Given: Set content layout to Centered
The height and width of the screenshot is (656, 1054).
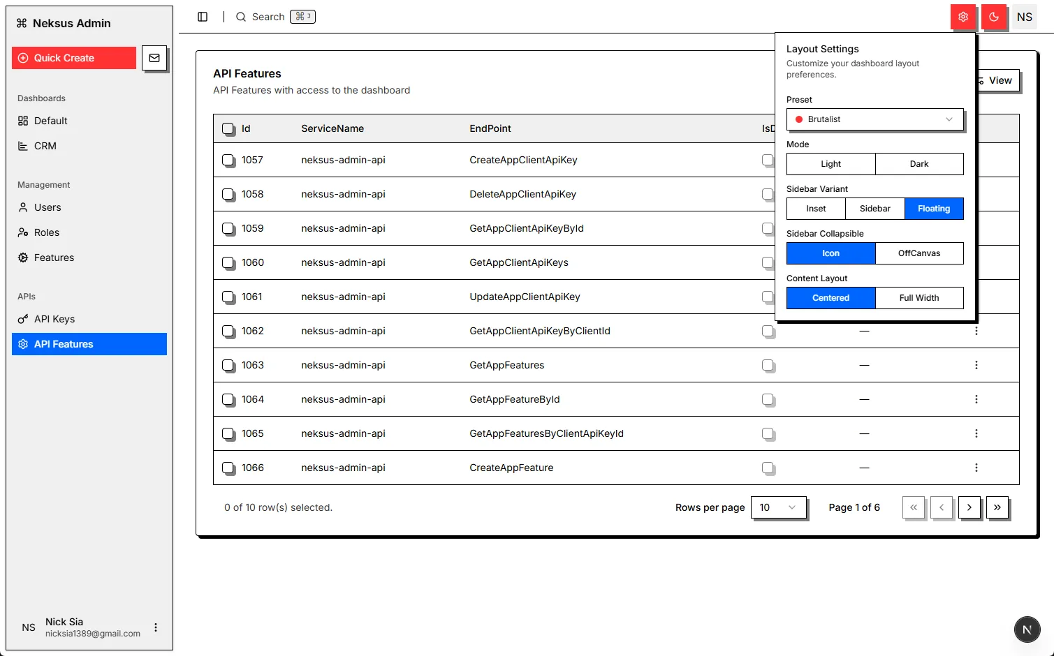Looking at the screenshot, I should click(x=831, y=298).
